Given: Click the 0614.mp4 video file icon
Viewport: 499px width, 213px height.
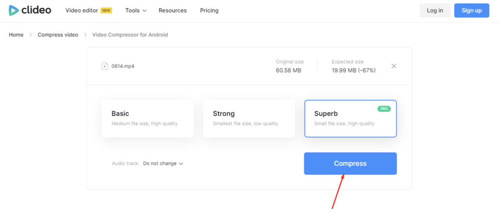Looking at the screenshot, I should 104,66.
